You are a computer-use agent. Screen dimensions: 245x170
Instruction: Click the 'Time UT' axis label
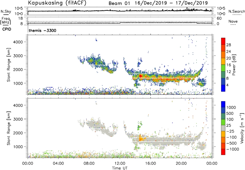(120, 168)
